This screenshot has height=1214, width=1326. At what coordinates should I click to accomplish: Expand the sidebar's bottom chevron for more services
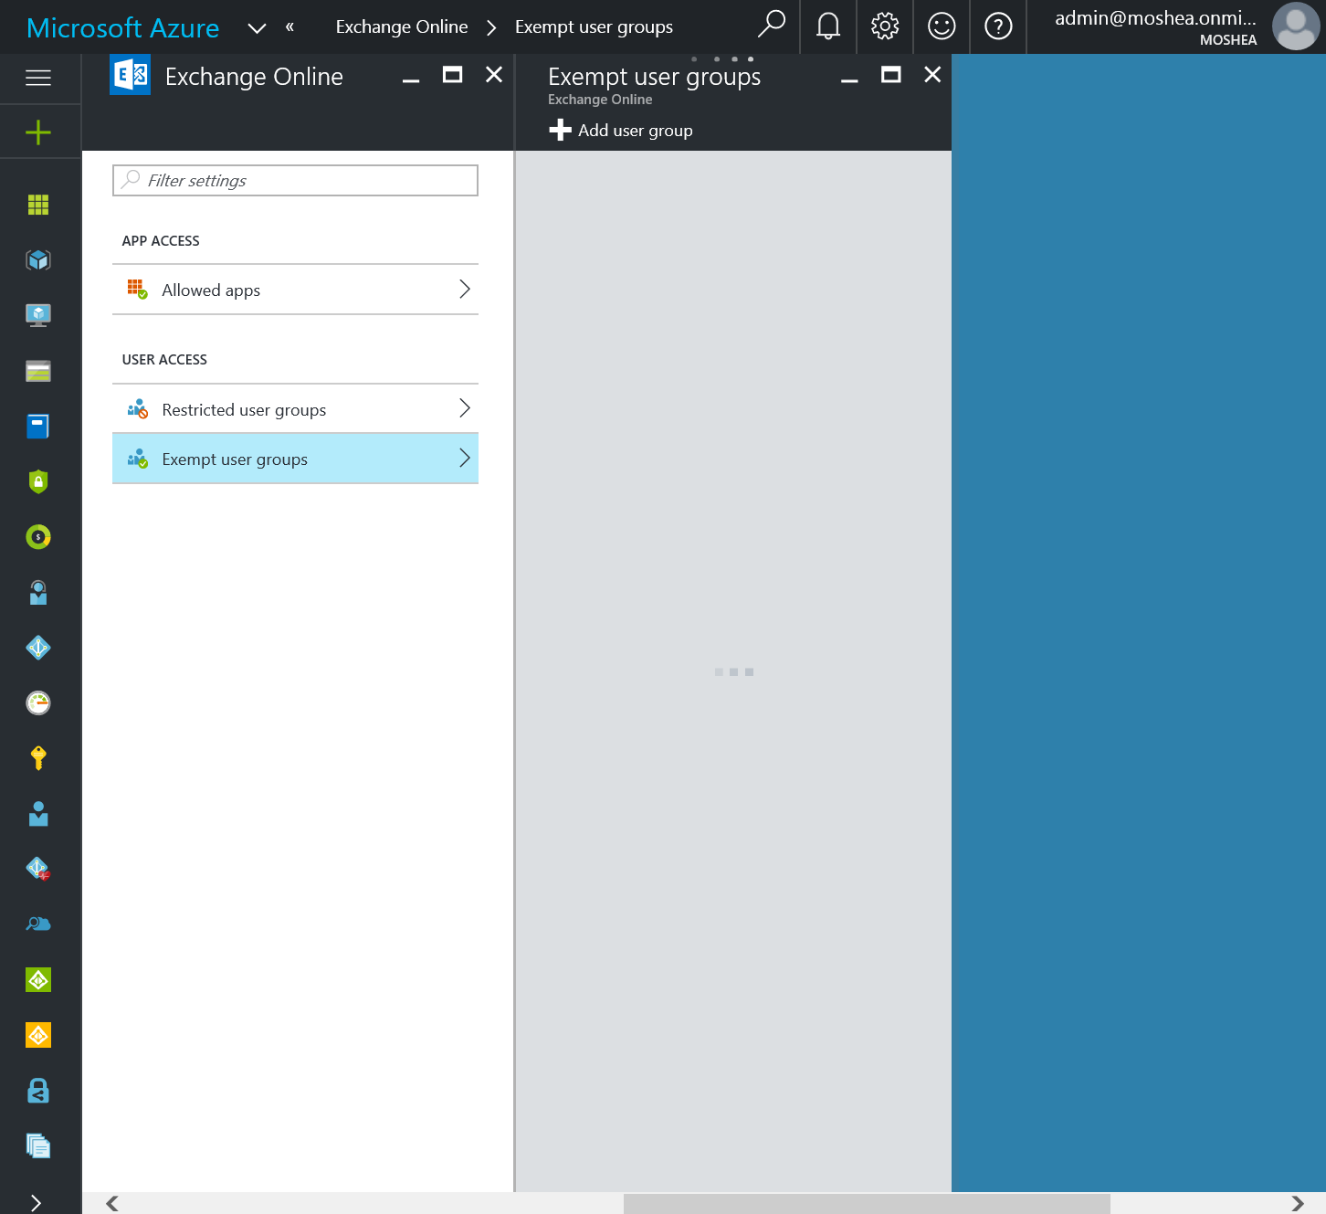point(37,1202)
